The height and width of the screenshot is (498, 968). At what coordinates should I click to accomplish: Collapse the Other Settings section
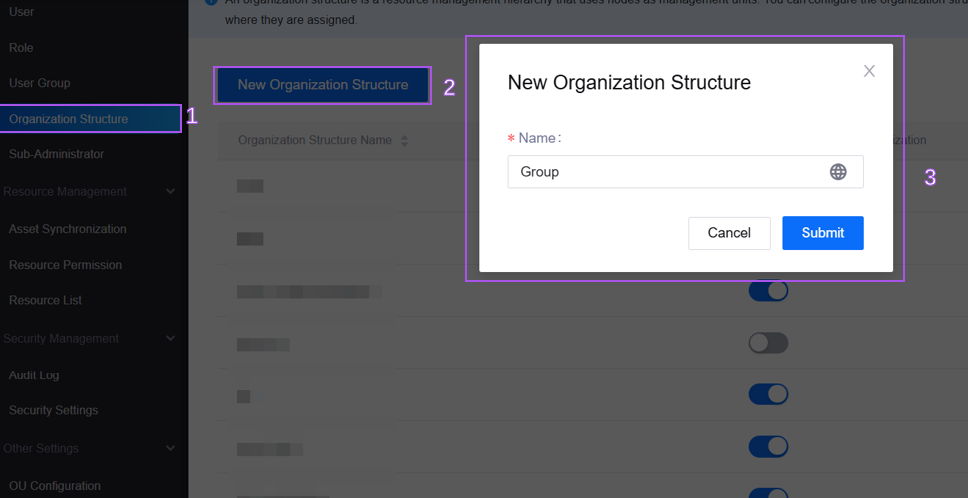[x=170, y=449]
